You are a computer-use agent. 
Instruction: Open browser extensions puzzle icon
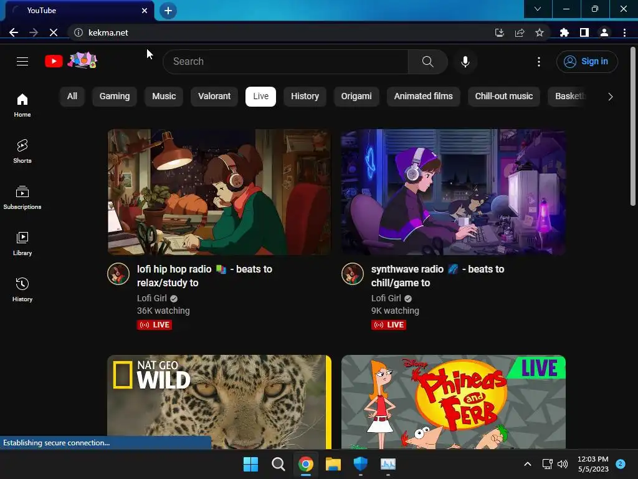click(x=564, y=32)
